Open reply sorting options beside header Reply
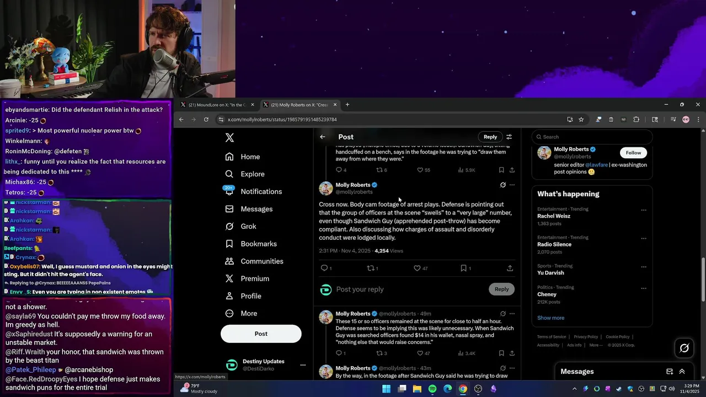706x397 pixels. click(509, 137)
